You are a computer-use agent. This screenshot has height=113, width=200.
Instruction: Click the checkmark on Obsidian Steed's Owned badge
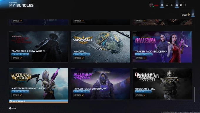point(144,95)
